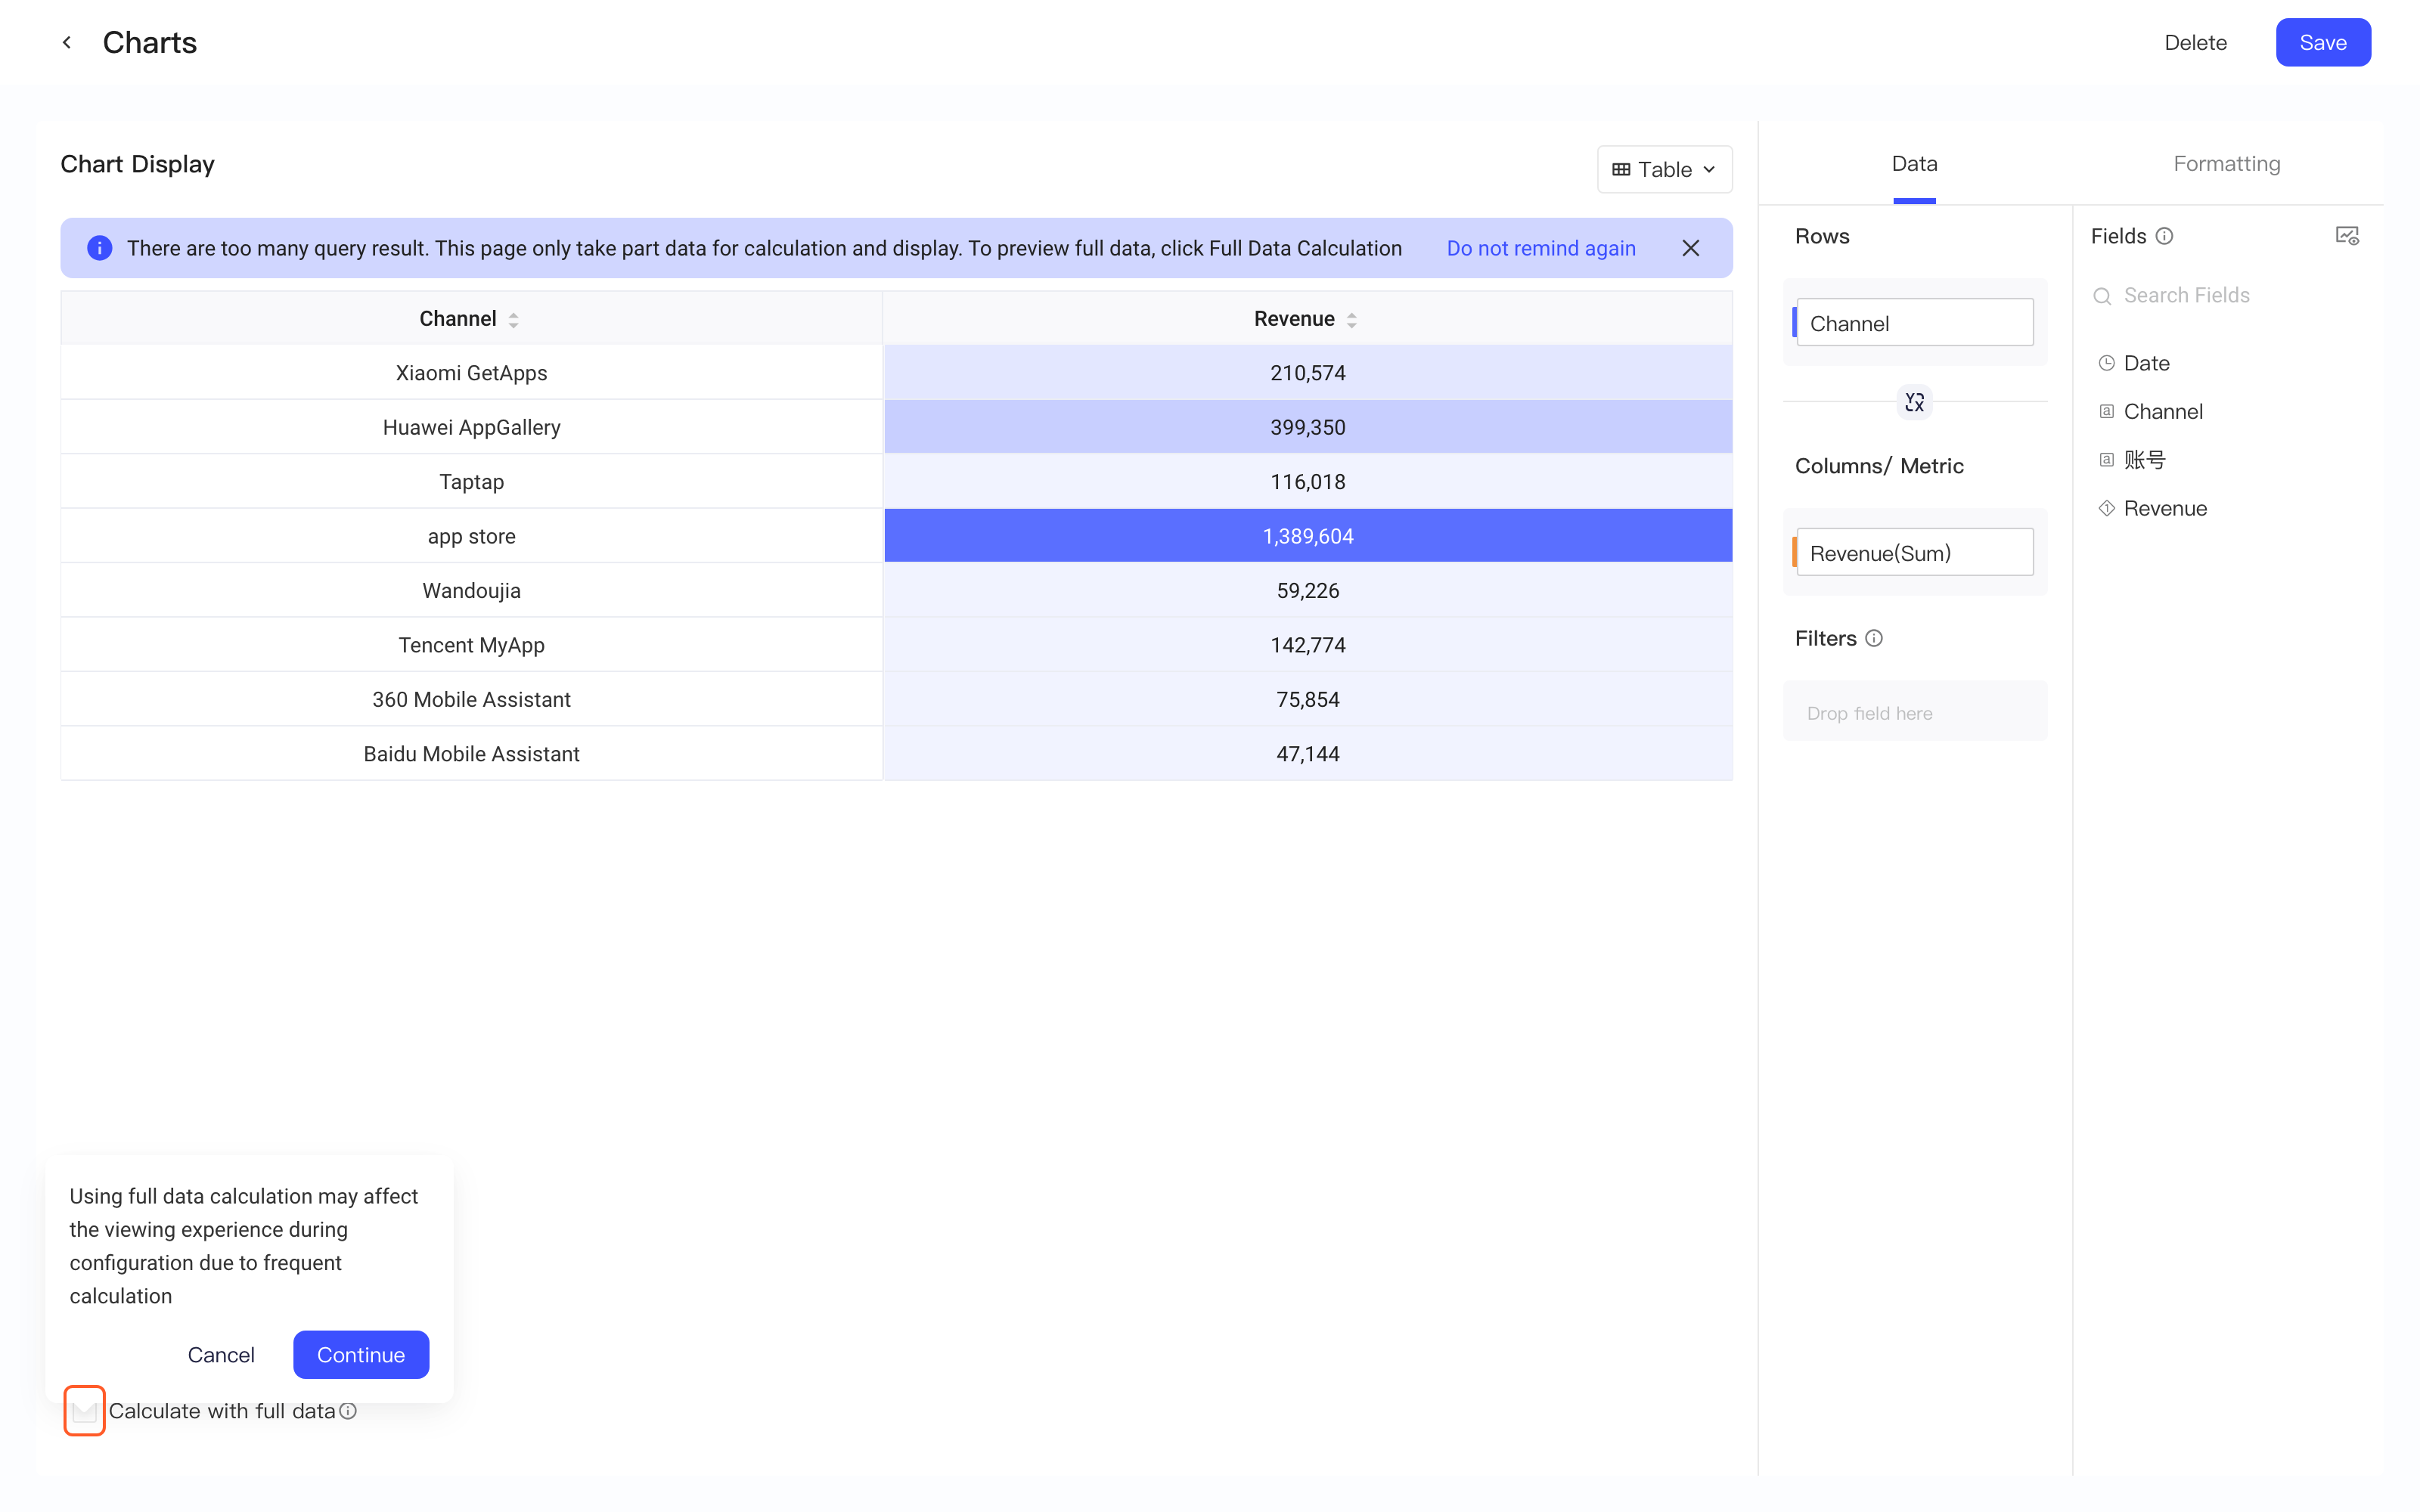Dismiss the query result banner with X

point(1690,248)
